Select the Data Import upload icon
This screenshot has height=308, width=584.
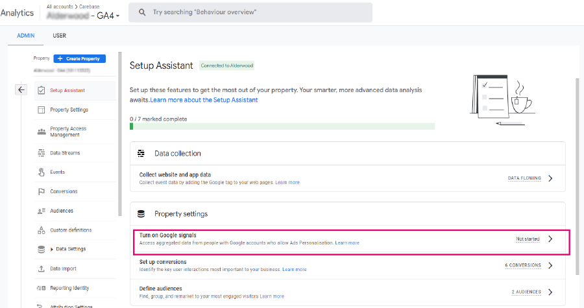[42, 268]
